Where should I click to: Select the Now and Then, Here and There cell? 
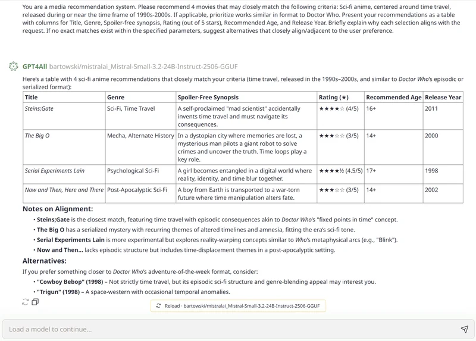coord(64,190)
